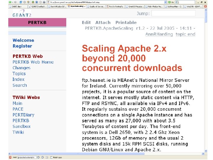Open the Home page toolbar icon
213x160 pixels.
[x=28, y=2]
